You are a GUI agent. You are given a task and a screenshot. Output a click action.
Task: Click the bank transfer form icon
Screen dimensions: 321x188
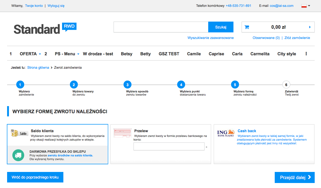[x=122, y=133]
